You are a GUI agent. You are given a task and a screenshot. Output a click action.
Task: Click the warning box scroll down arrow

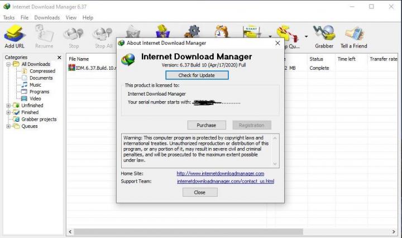(x=275, y=164)
